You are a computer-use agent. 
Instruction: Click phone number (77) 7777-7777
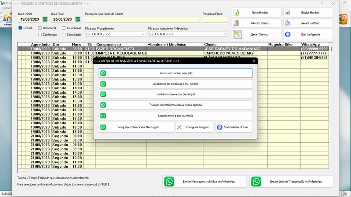[x=314, y=53]
